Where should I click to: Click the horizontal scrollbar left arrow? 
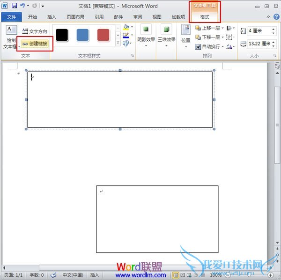pos(4,268)
